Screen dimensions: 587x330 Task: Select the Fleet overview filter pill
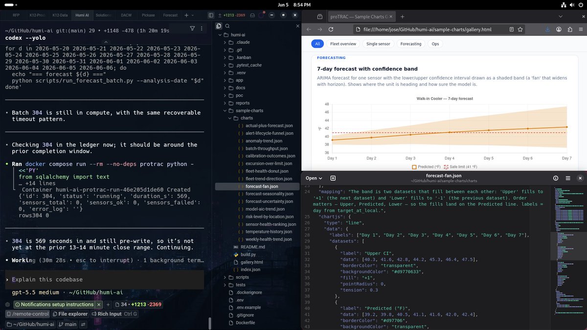click(x=343, y=44)
